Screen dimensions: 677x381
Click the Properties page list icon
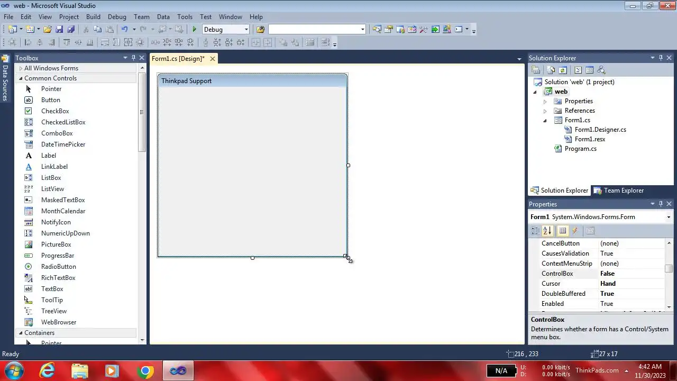pos(563,231)
